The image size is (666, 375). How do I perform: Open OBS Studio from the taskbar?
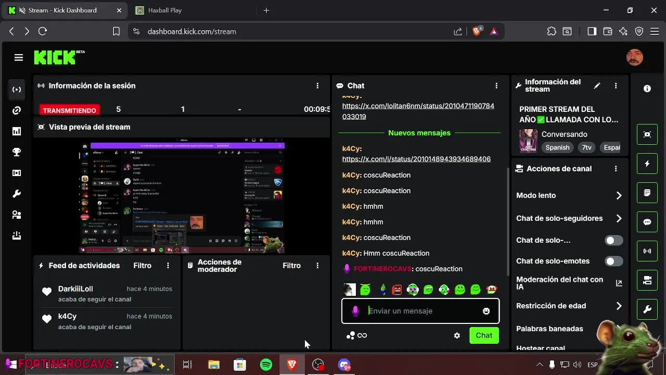point(318,365)
